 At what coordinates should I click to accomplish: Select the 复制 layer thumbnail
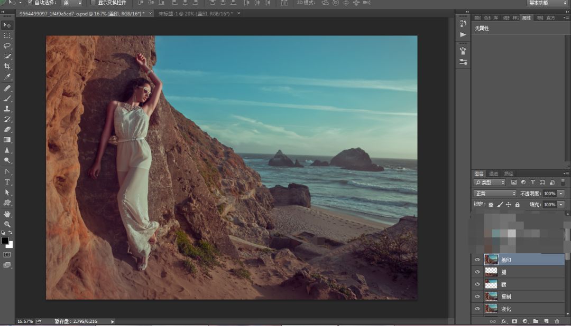[x=491, y=296]
